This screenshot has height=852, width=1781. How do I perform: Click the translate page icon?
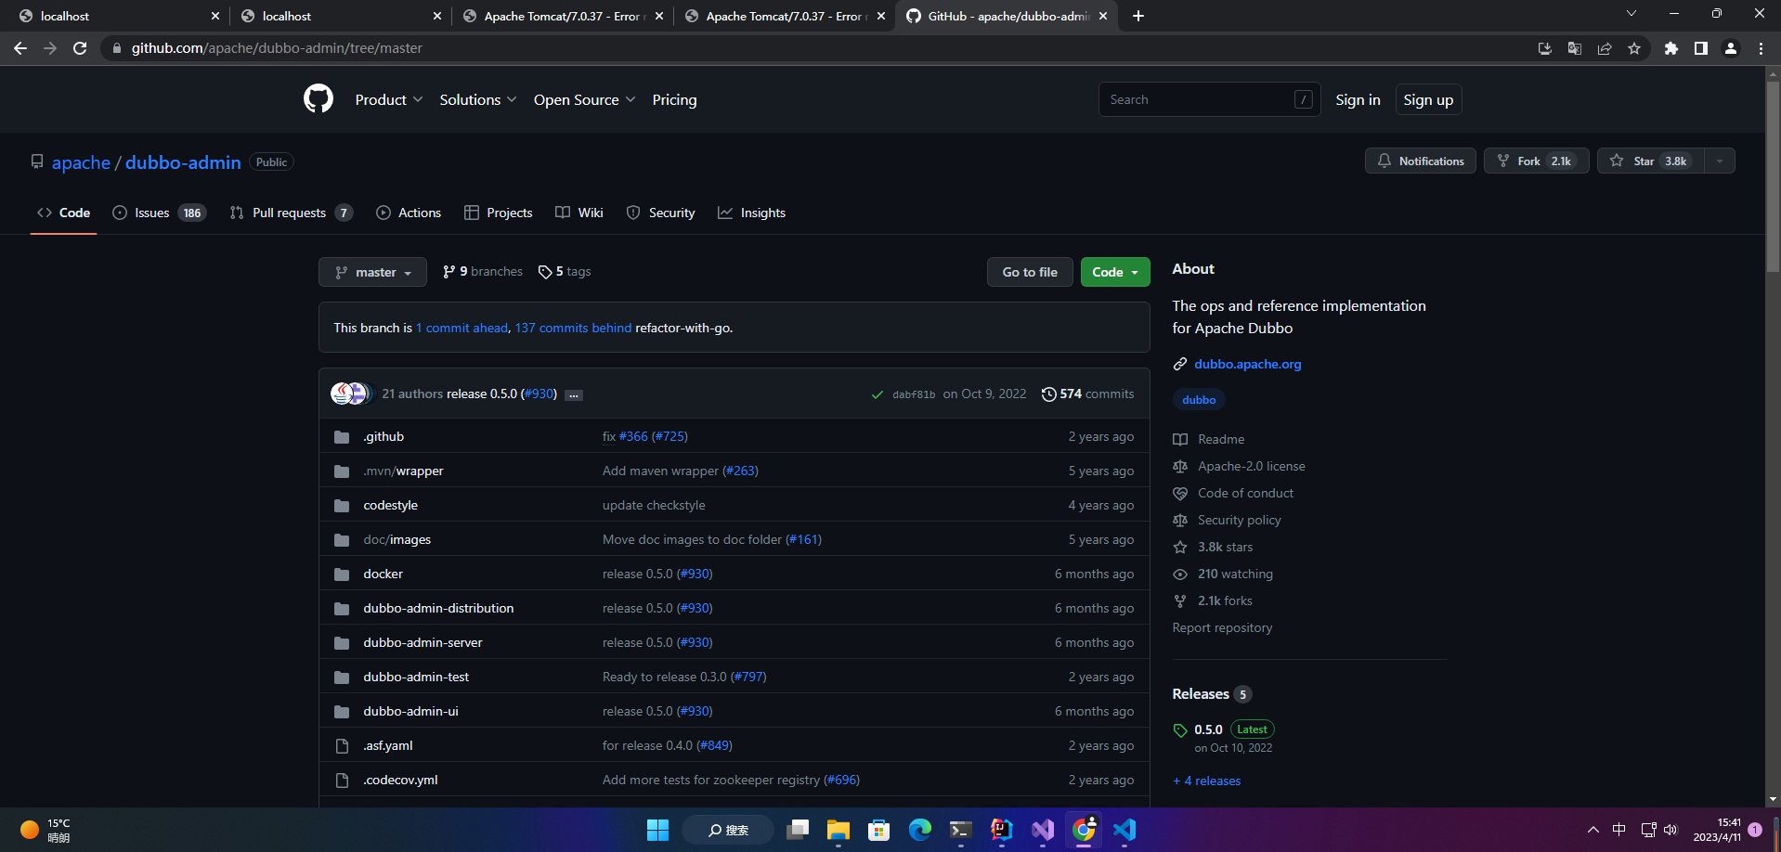(1575, 48)
